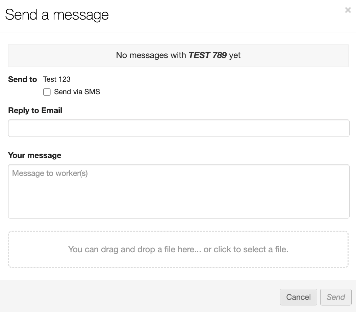Focus the Reply to Email input field
This screenshot has height=312, width=356.
(x=178, y=128)
